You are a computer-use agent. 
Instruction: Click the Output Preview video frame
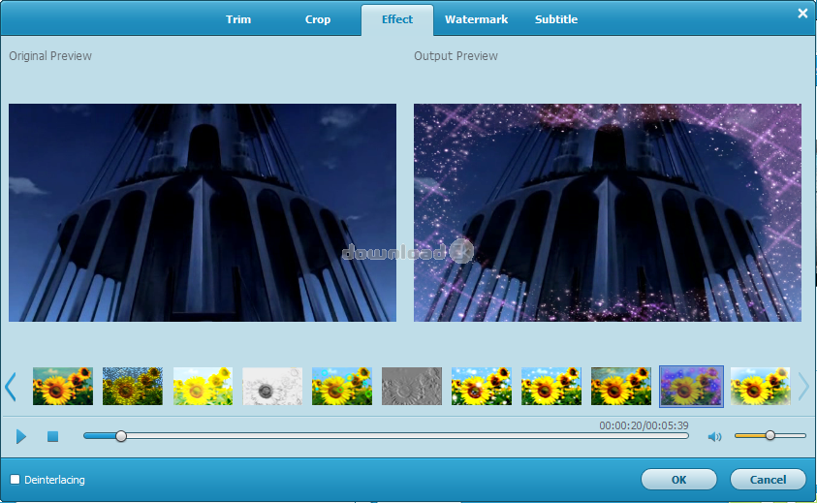tap(608, 212)
